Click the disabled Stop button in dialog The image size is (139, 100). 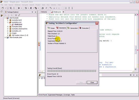(x=81, y=83)
